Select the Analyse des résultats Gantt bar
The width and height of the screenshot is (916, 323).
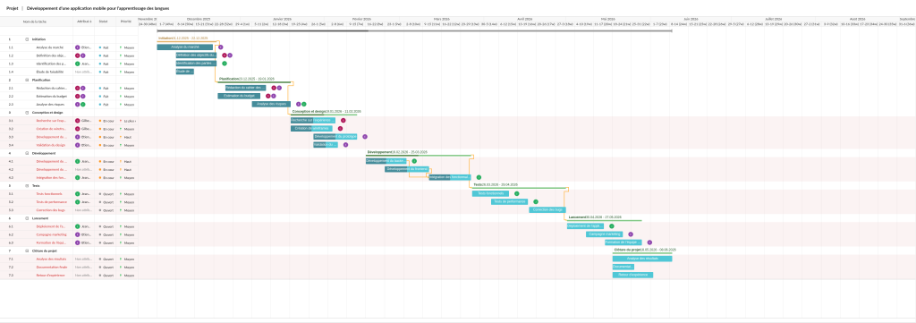click(642, 259)
